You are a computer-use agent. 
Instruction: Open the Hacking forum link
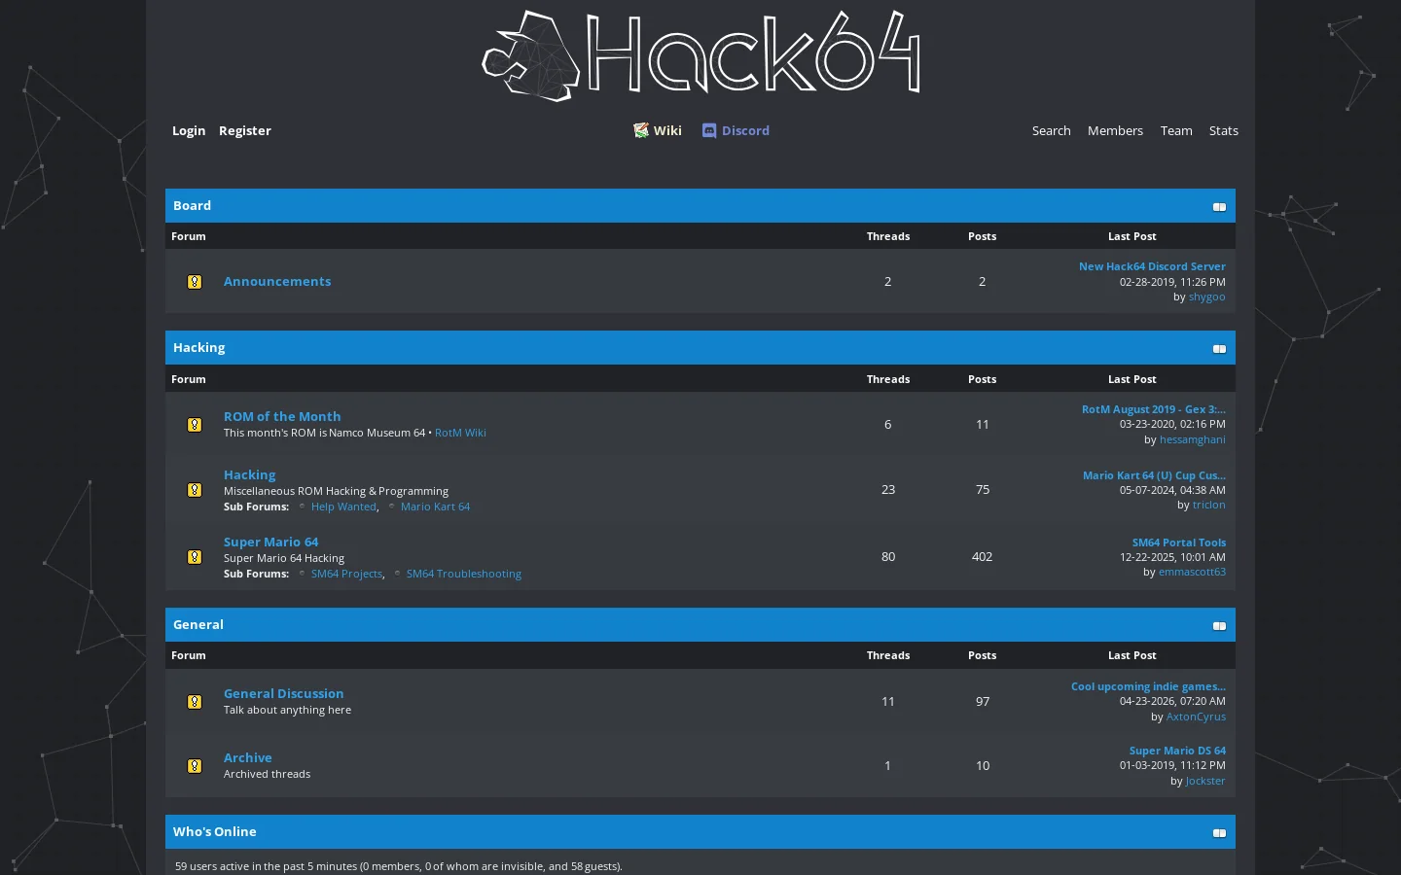click(249, 474)
